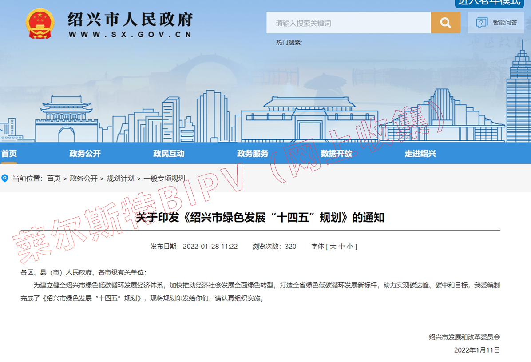Follow the 一般专项规划 breadcrumb link

click(x=164, y=178)
